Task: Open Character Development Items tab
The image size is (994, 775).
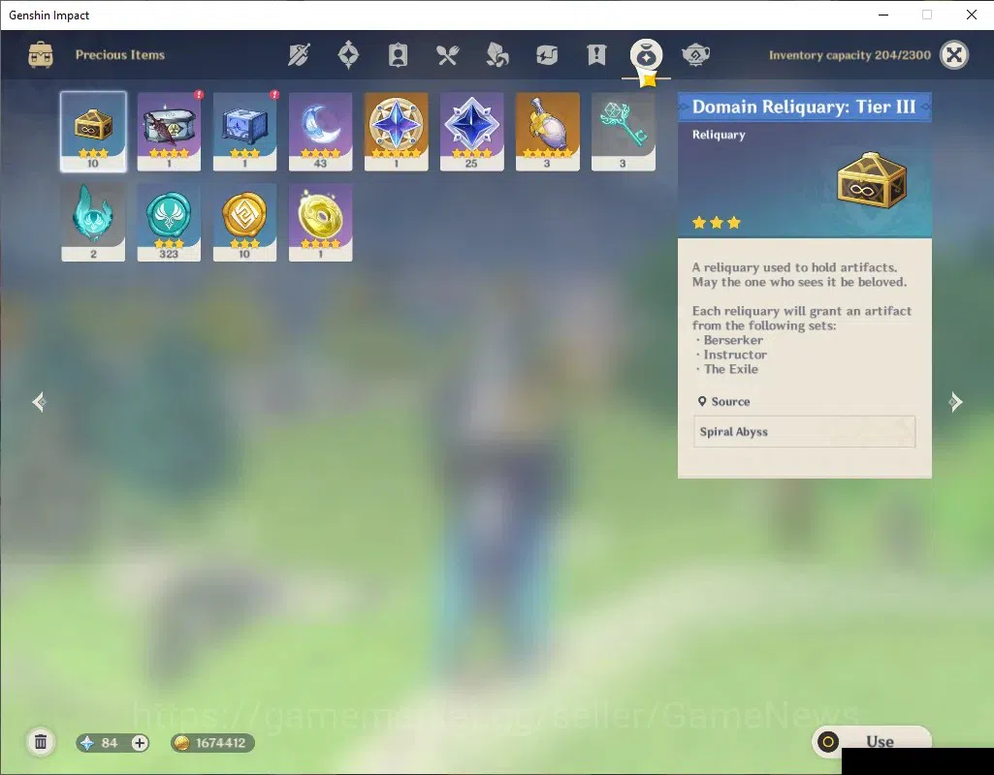Action: (x=398, y=55)
